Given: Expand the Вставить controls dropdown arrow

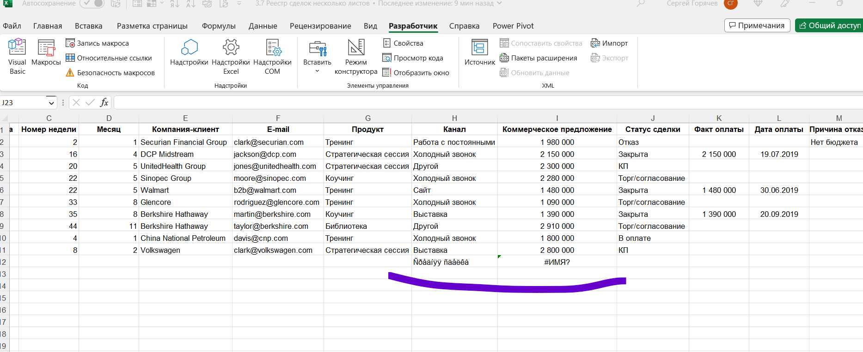Looking at the screenshot, I should pos(317,71).
